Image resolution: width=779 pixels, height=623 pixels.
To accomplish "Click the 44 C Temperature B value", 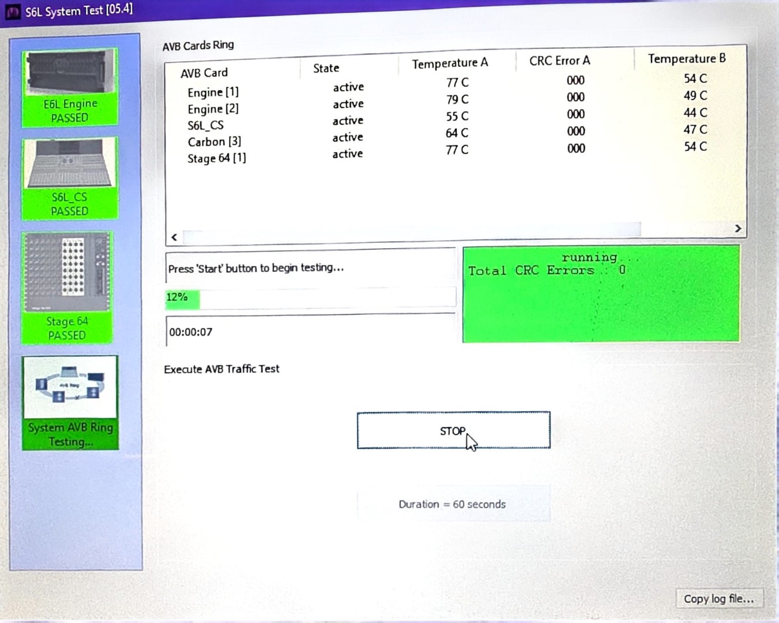I will 695,112.
